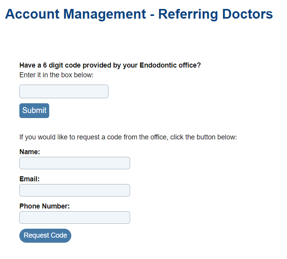The width and height of the screenshot is (287, 259).
Task: Activate the input under the Email label
Action: click(75, 190)
